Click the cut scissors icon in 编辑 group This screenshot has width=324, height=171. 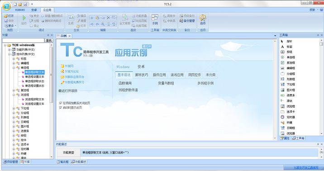point(92,18)
